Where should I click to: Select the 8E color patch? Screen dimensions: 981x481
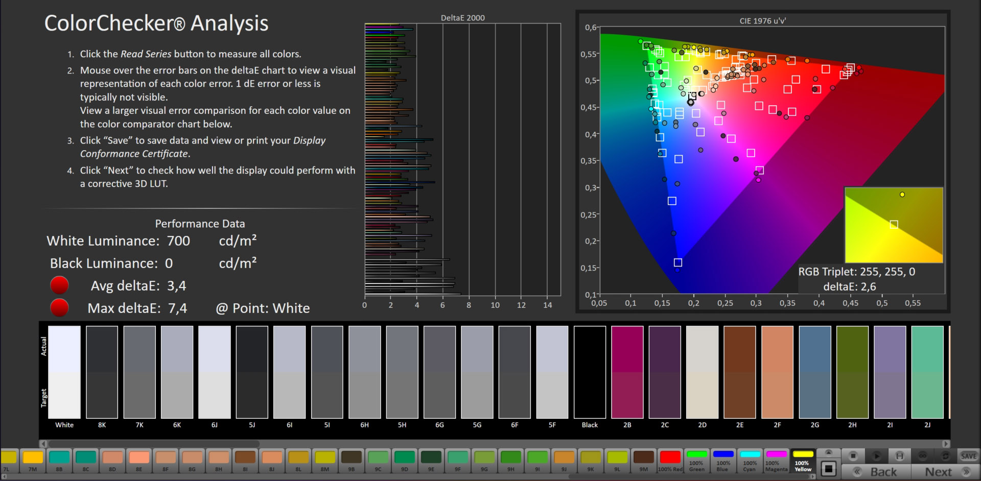click(138, 460)
